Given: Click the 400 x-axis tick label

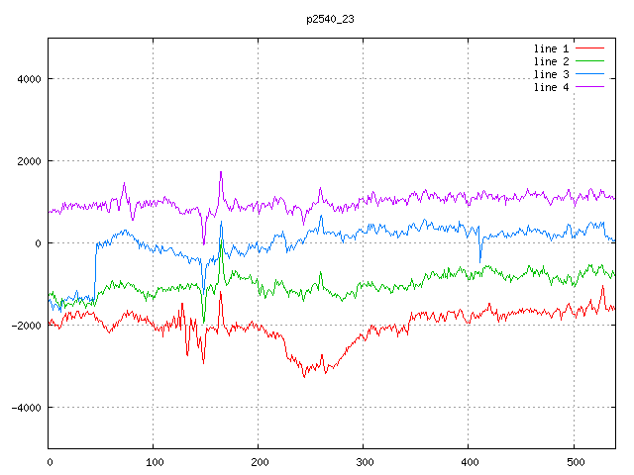Looking at the screenshot, I should click(469, 461).
